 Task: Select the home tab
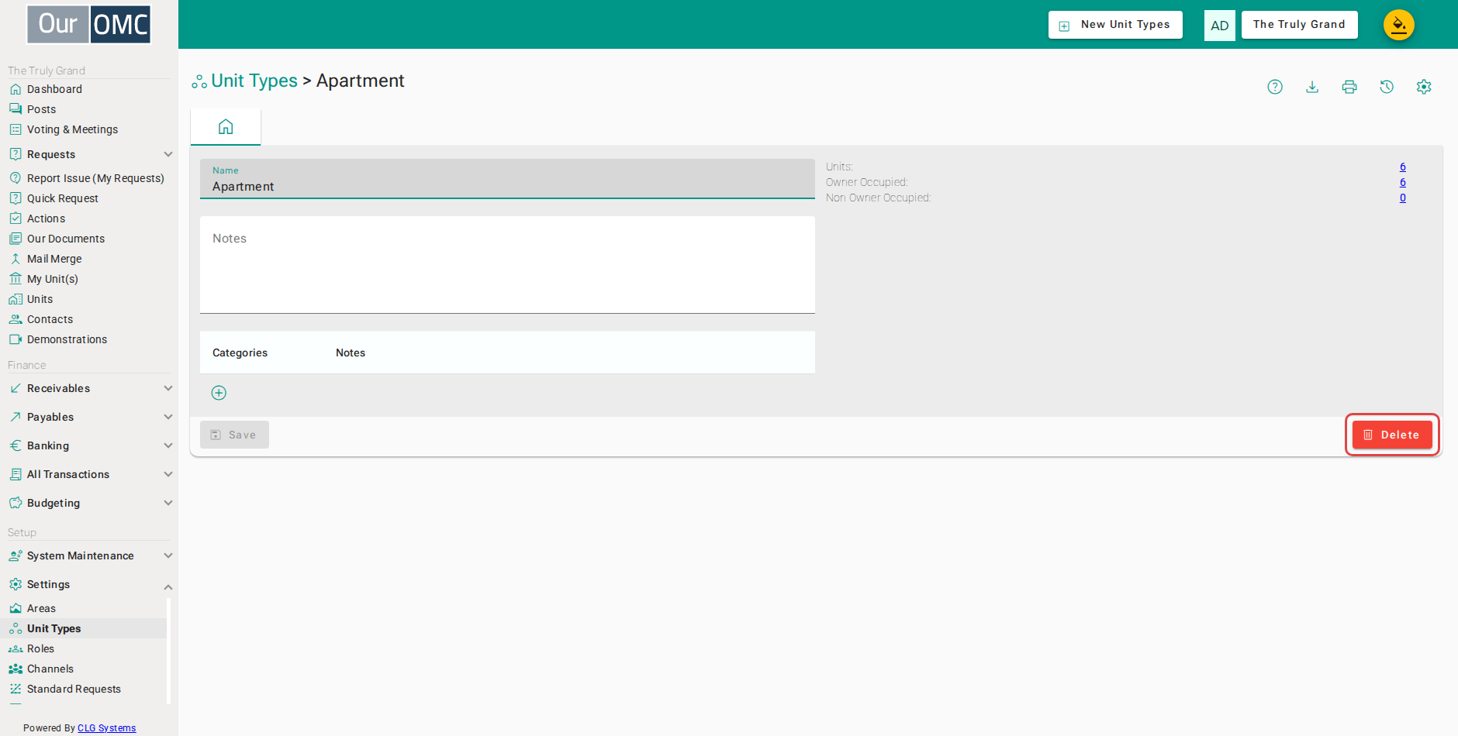[x=226, y=126]
